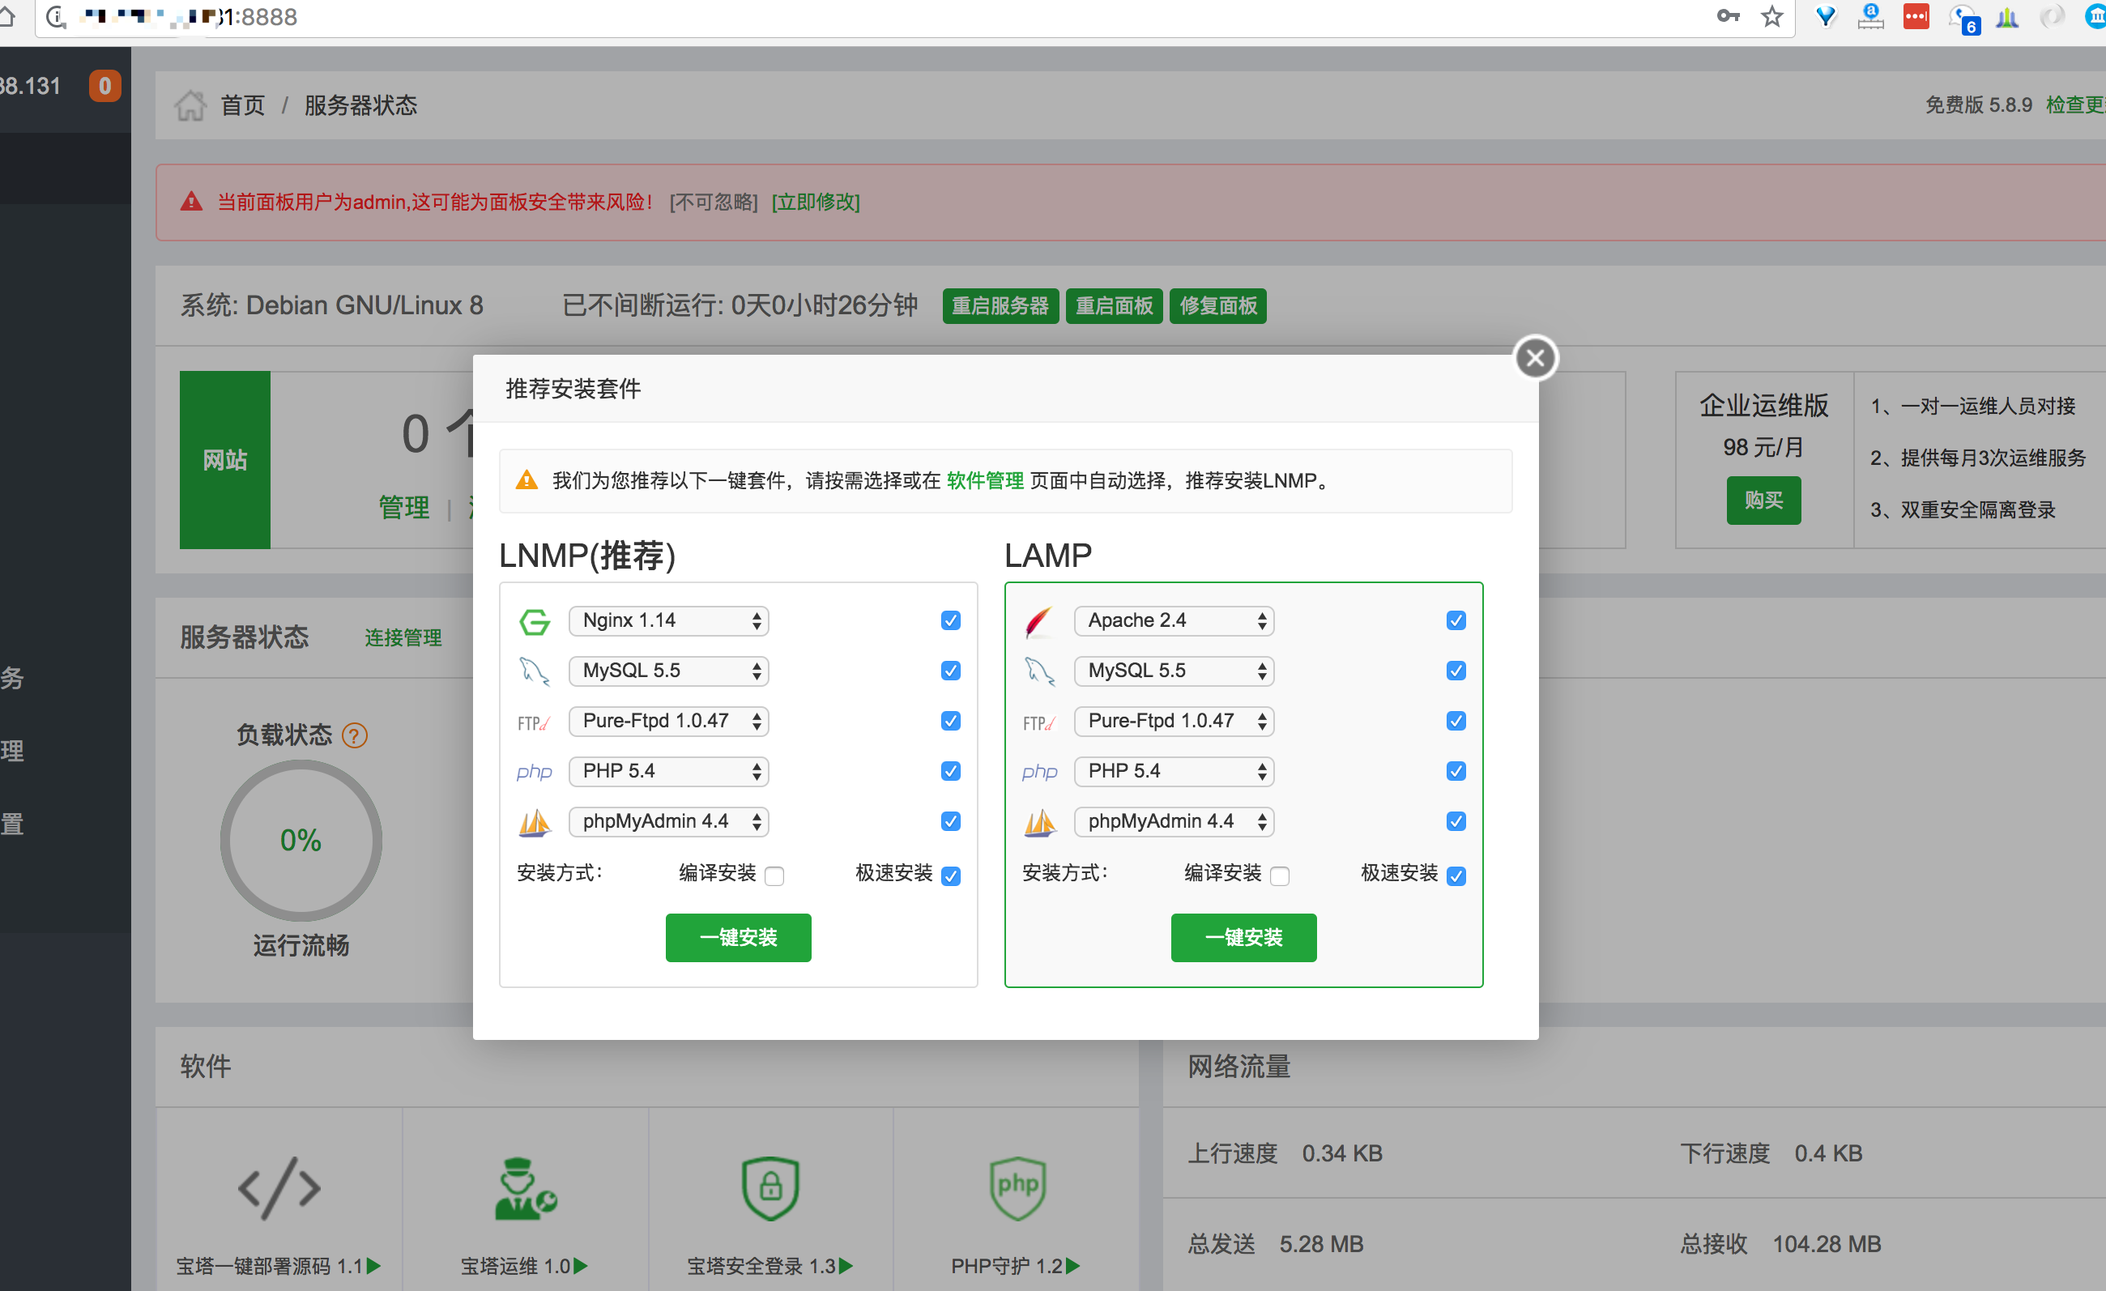Click the 购买 enterprise button
2106x1291 pixels.
point(1763,501)
